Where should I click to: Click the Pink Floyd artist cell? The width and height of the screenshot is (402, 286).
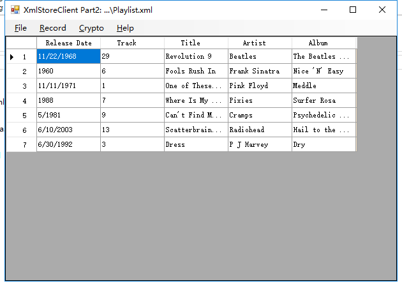[x=260, y=86]
